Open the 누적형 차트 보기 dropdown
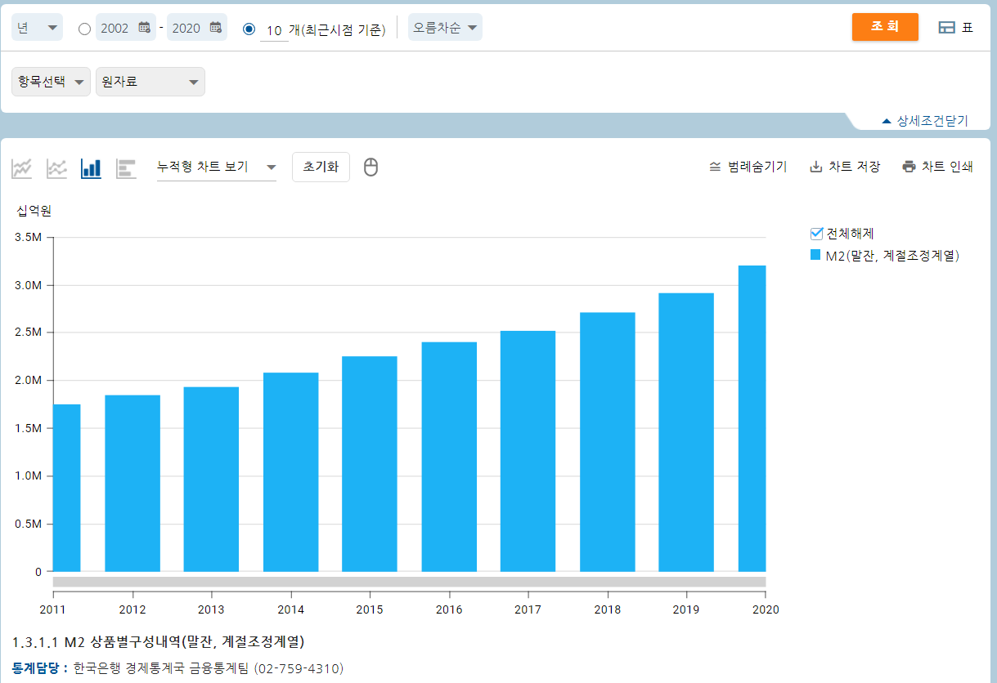 [x=217, y=167]
